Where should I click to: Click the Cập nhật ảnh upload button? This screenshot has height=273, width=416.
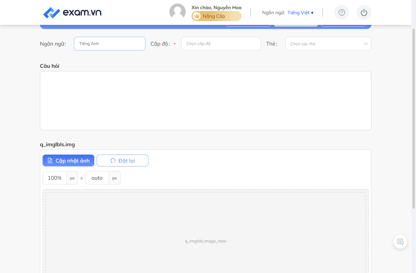click(68, 160)
